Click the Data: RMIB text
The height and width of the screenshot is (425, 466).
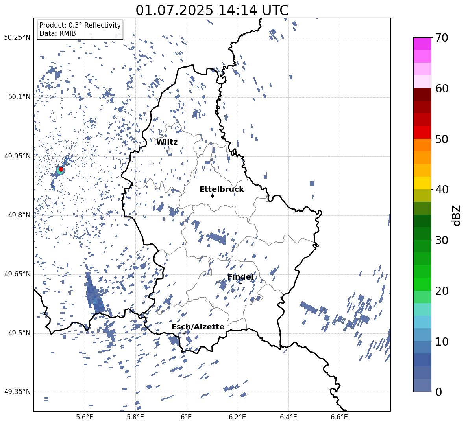tap(57, 33)
